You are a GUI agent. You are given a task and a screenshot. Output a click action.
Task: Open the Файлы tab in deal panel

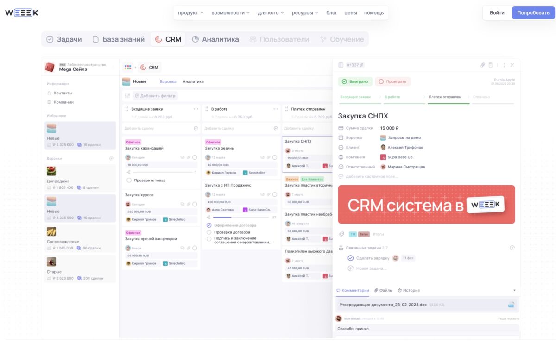point(383,290)
